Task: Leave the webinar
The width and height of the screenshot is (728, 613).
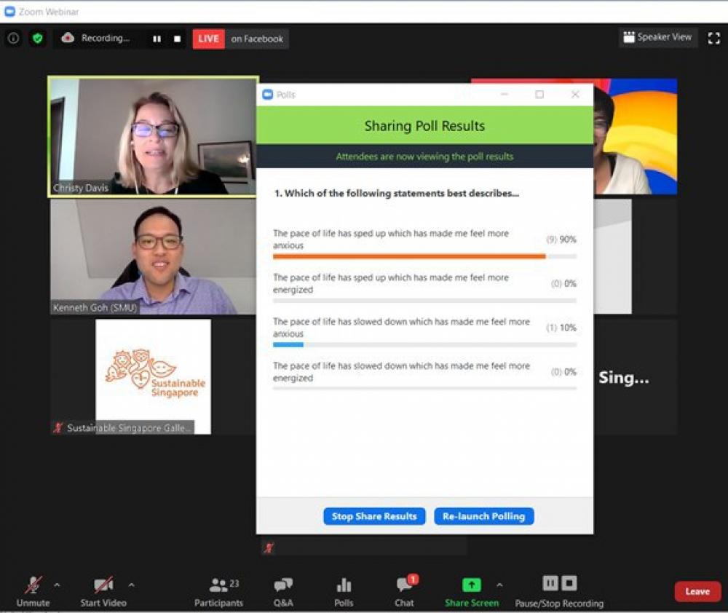Action: (x=698, y=592)
